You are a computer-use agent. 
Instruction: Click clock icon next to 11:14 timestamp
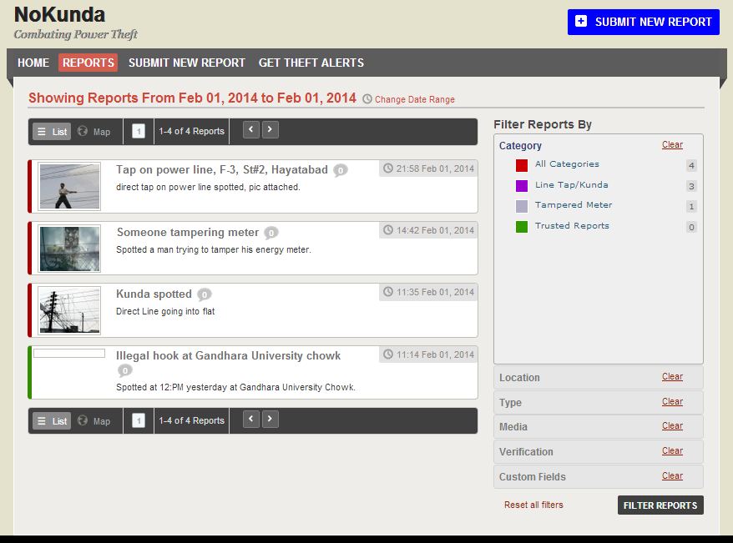tap(388, 354)
